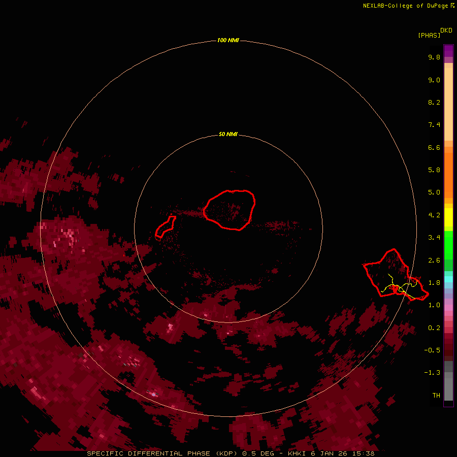Click the 6.6 scale value label
Viewport: 457px width, 457px height.
pos(434,147)
